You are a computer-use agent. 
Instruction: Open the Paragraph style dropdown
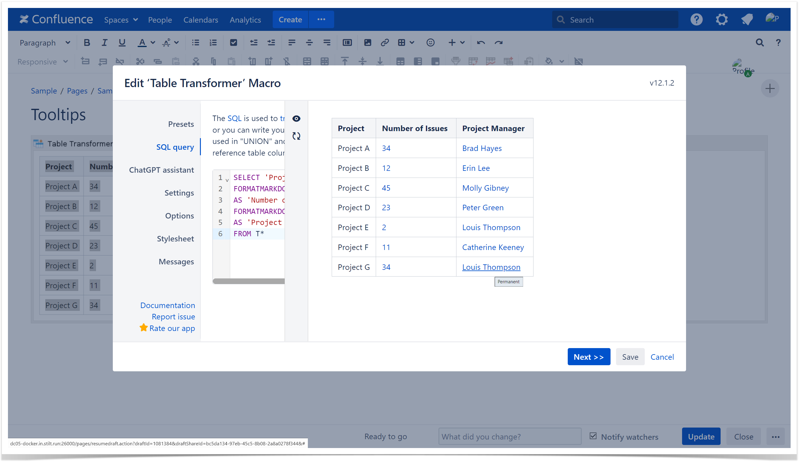45,42
